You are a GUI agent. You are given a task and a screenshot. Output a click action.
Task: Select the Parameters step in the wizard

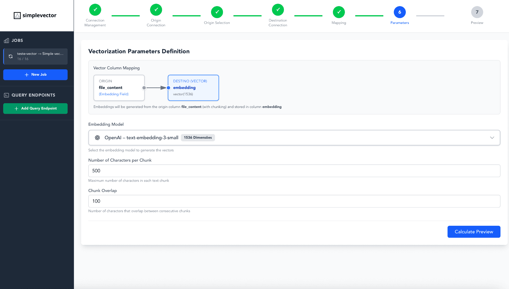click(400, 12)
